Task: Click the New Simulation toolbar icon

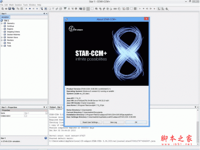Action: (3, 9)
